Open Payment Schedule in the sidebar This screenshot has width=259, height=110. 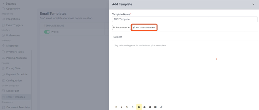[x=17, y=74]
